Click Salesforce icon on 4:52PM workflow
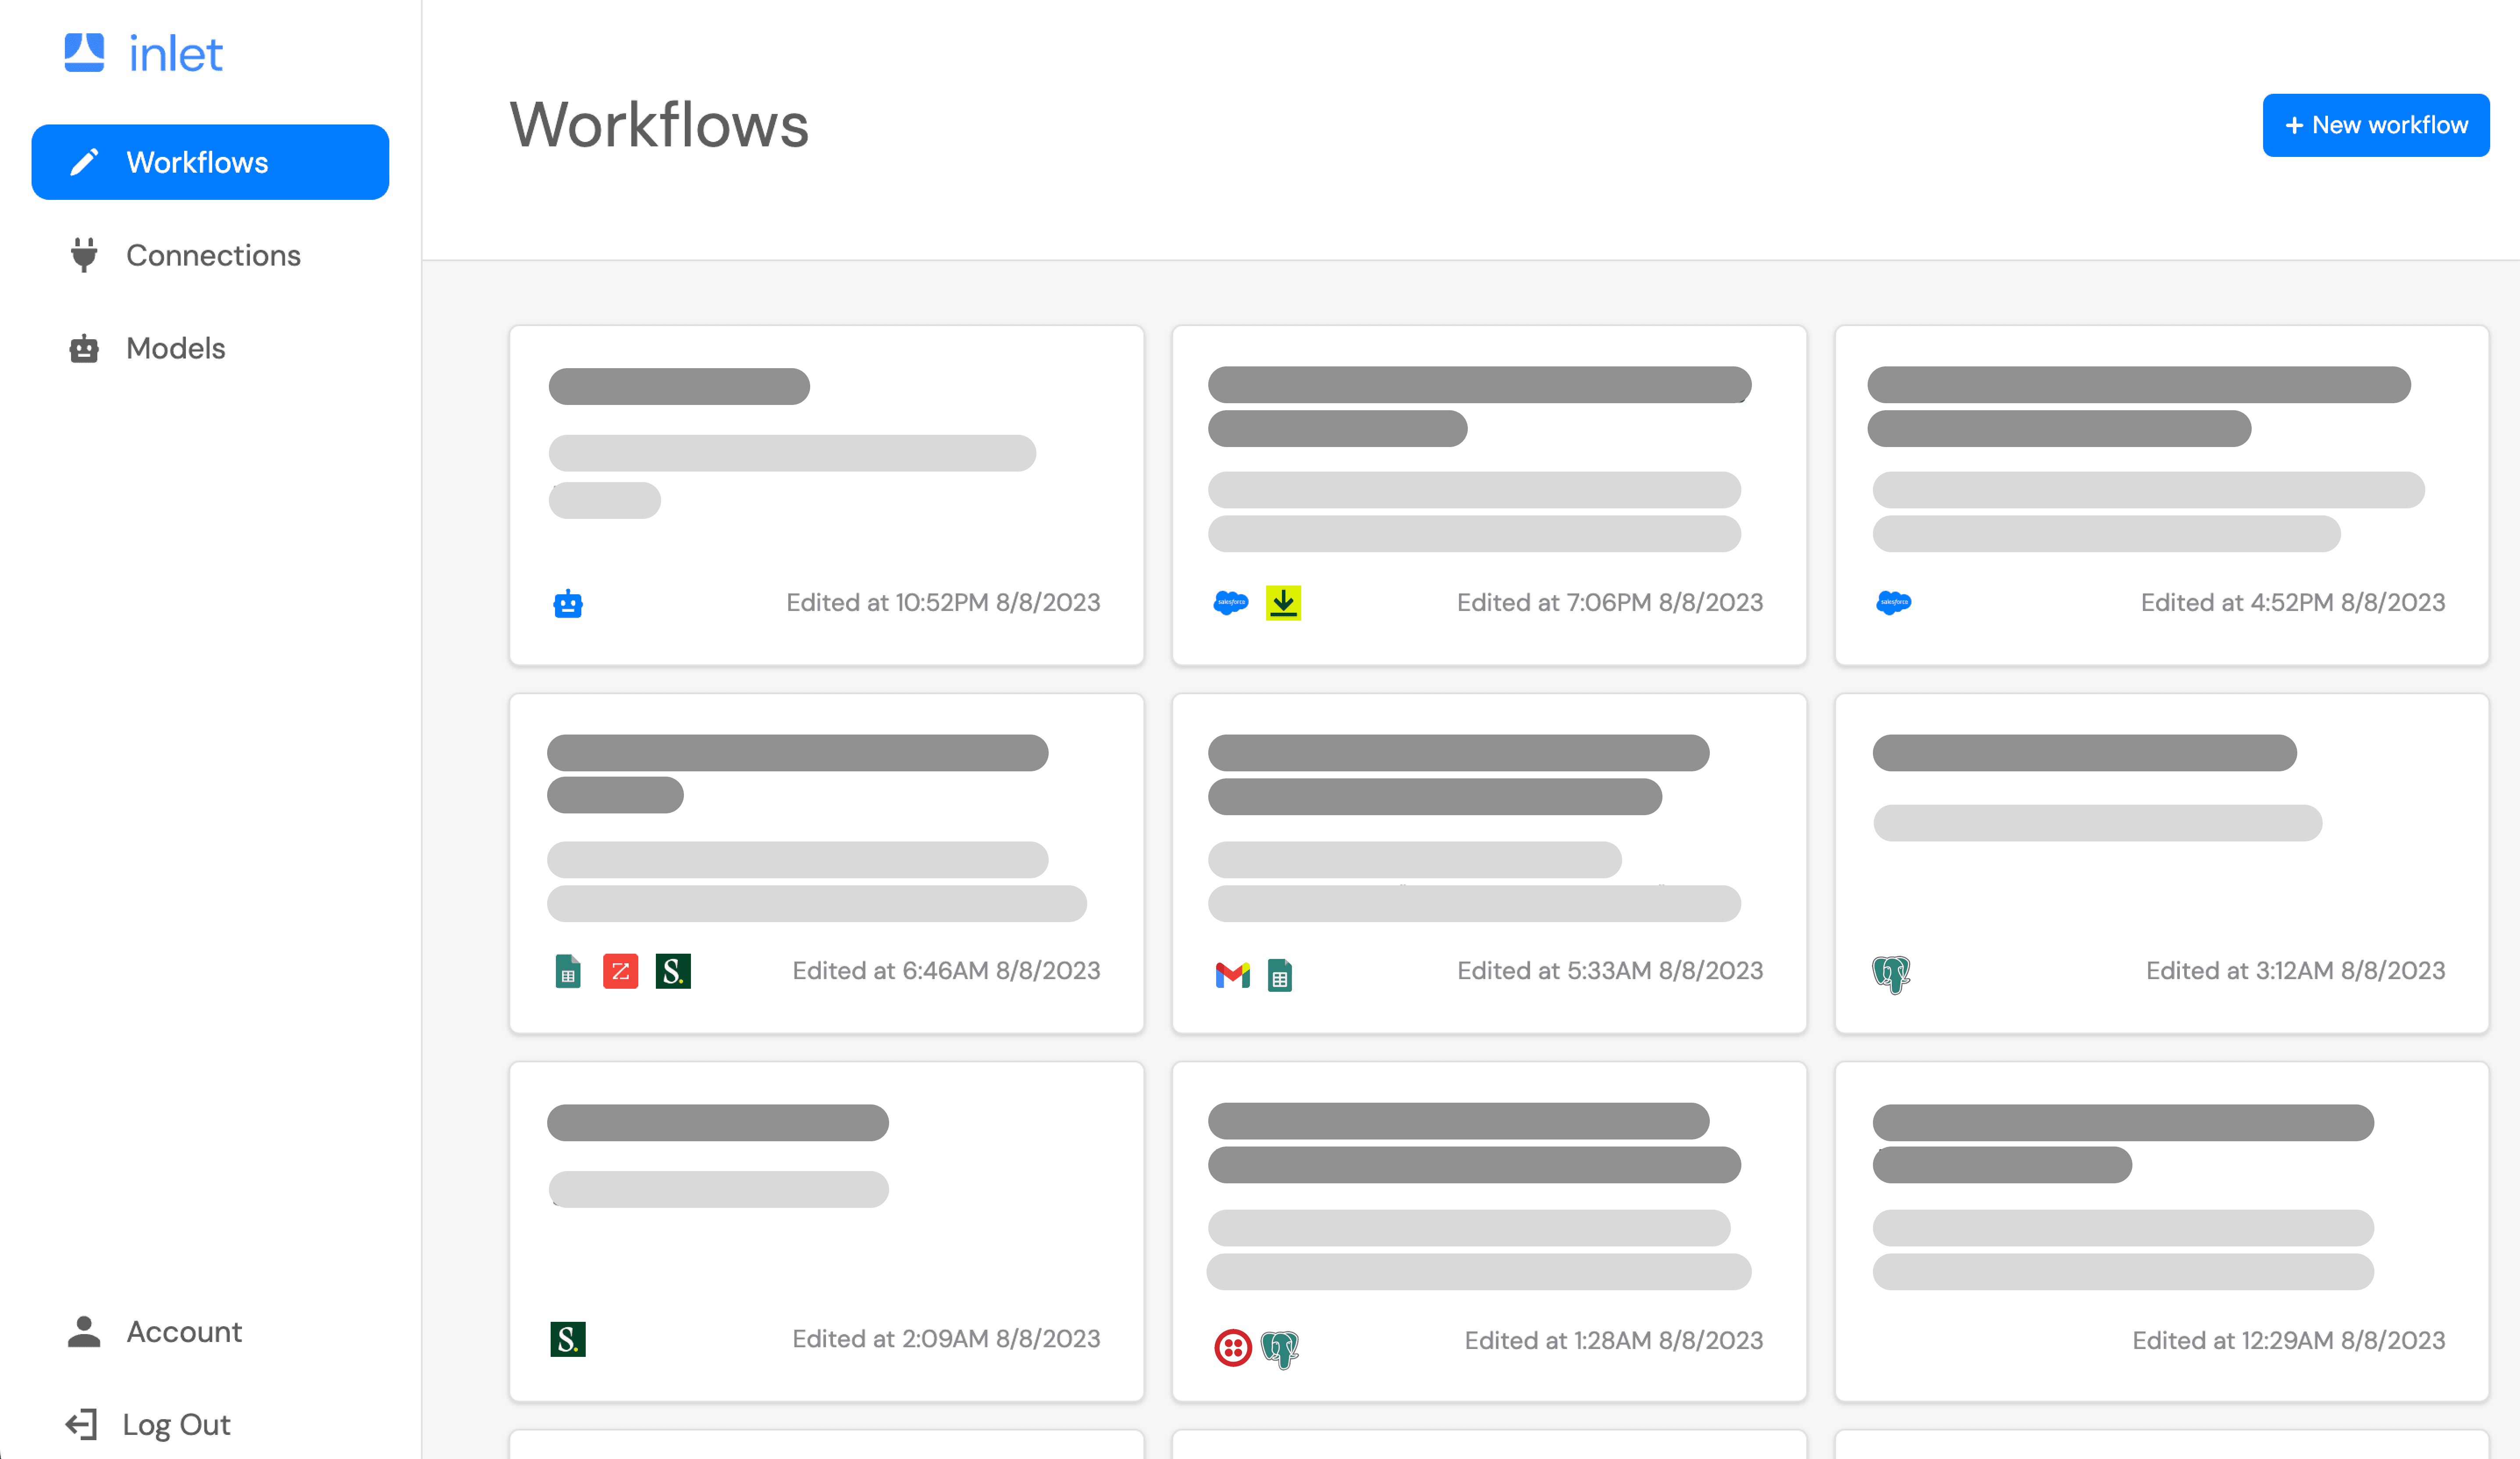The width and height of the screenshot is (2520, 1459). click(x=1893, y=603)
